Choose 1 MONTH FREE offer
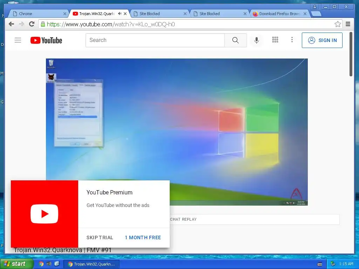This screenshot has width=359, height=269. pyautogui.click(x=143, y=237)
